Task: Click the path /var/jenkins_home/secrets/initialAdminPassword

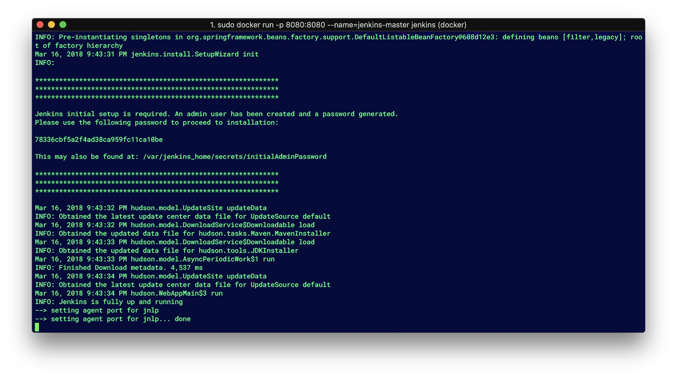Action: coord(235,157)
